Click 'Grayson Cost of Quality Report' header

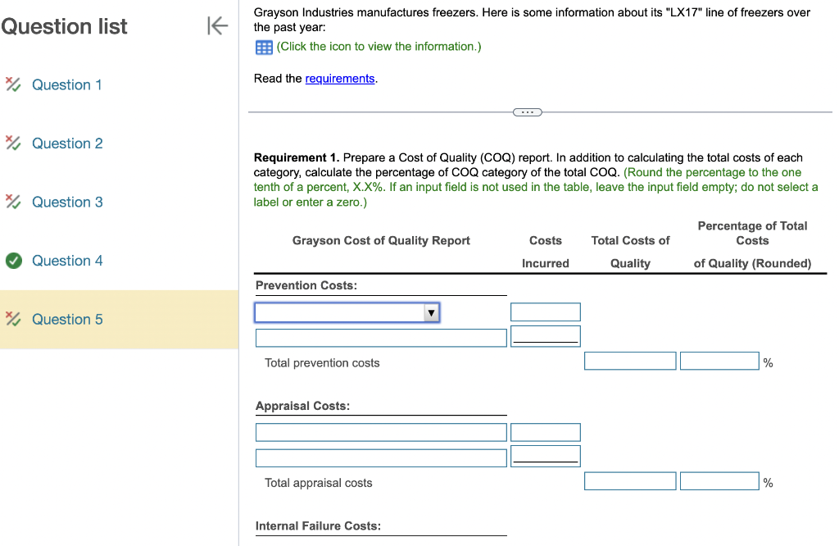coord(381,241)
